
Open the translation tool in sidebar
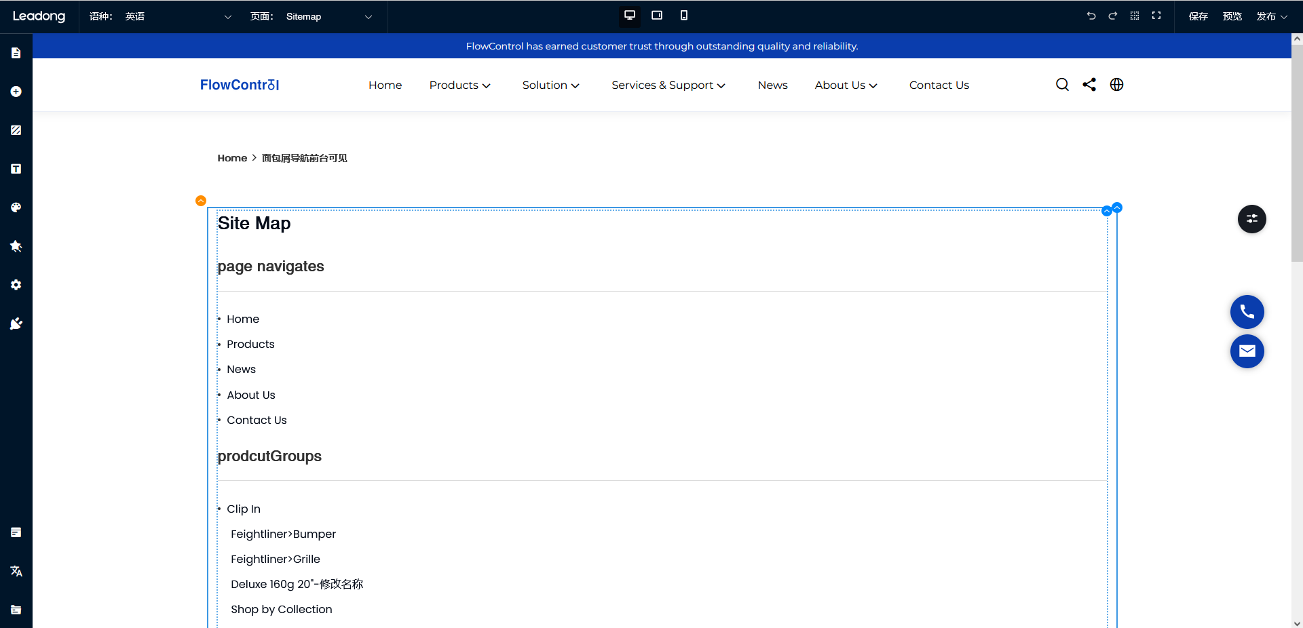click(x=16, y=571)
